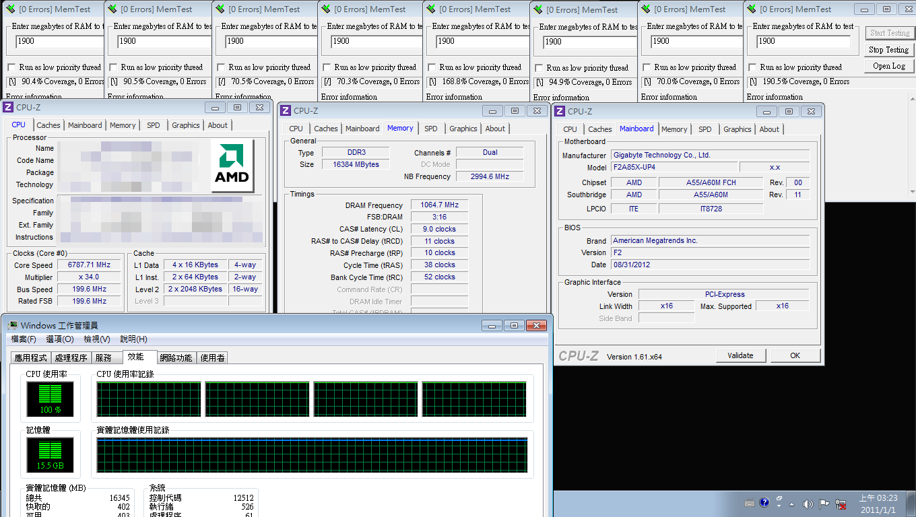Click the grayed-out Start Testing button

coord(889,33)
